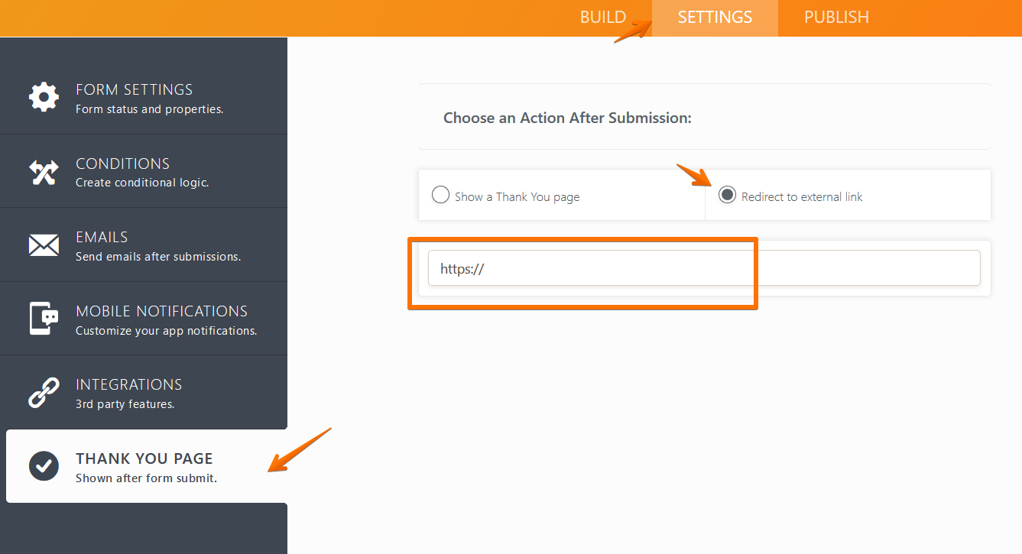This screenshot has width=1022, height=554.
Task: Switch to the BUILD tab
Action: click(x=603, y=18)
